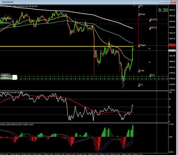178x155 pixels.
Task: Click the 1831.30 price scale value
Action: (x=172, y=33)
